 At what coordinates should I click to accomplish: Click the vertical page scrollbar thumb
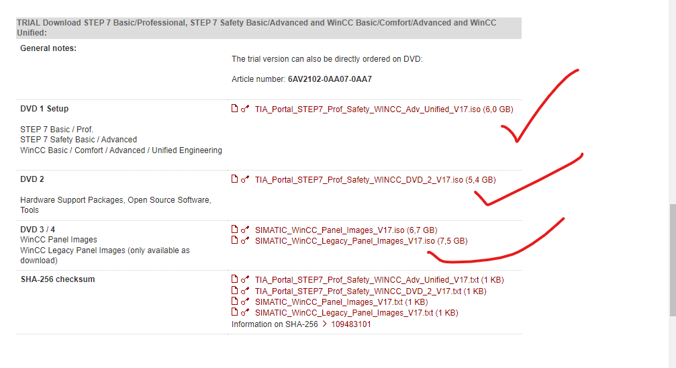point(672,260)
